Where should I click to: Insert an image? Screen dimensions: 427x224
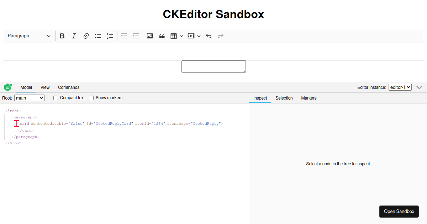pyautogui.click(x=150, y=36)
